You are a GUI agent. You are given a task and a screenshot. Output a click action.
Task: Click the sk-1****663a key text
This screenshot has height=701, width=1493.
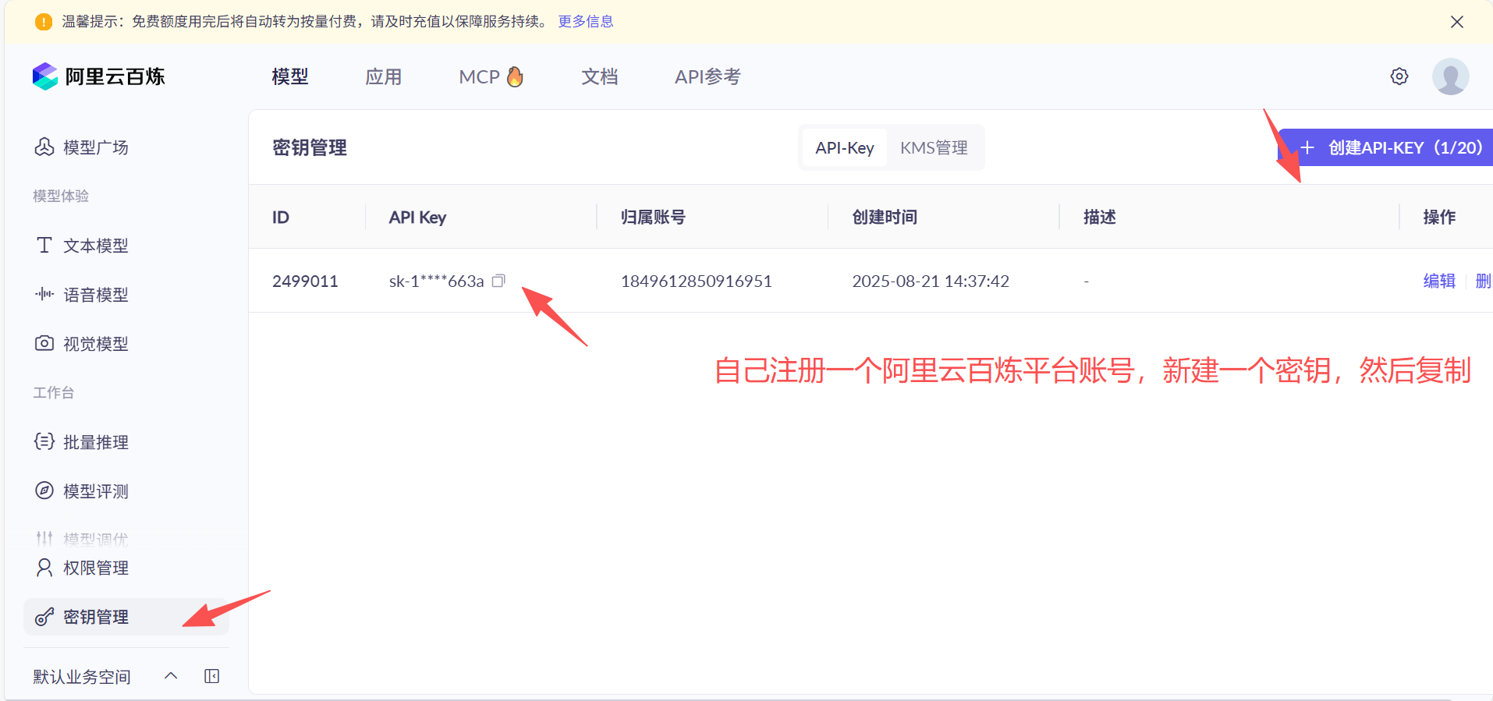coord(437,281)
